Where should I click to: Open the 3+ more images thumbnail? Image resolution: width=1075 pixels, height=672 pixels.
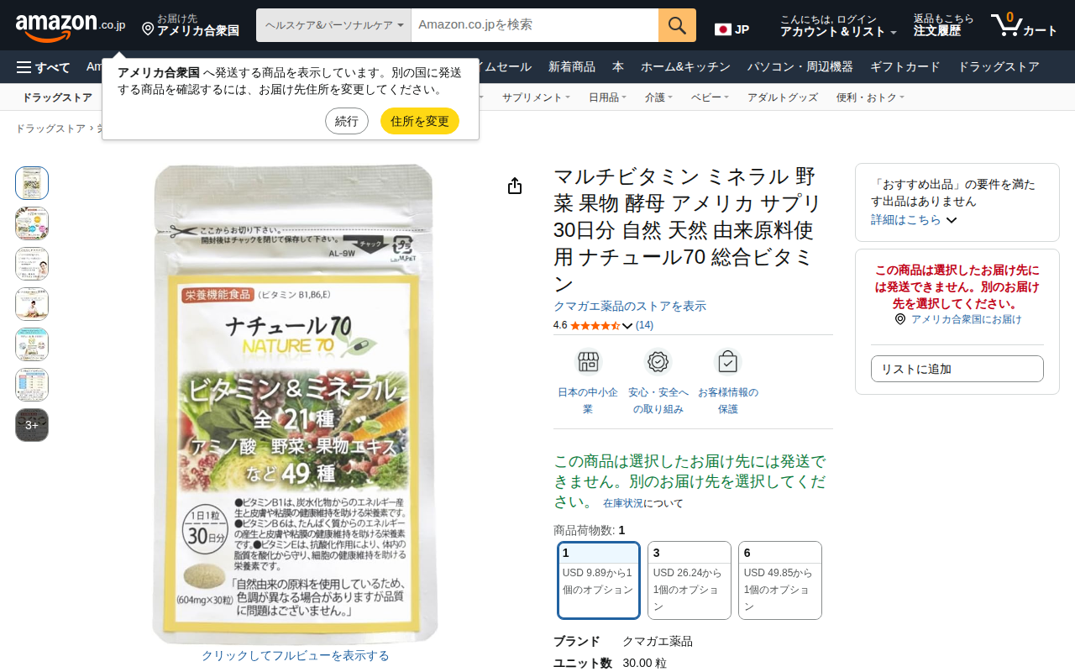(x=32, y=425)
